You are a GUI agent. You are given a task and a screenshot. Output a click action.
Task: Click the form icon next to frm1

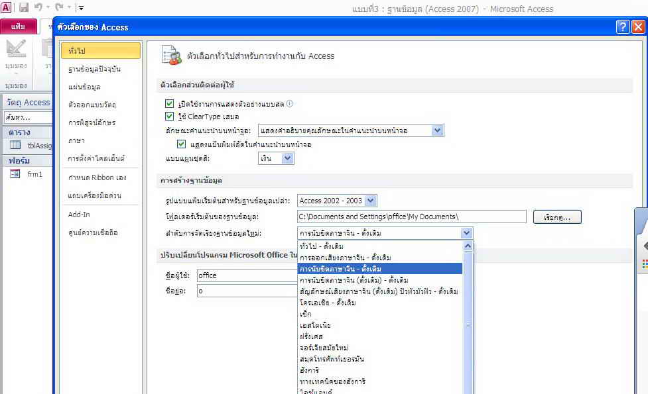point(15,173)
